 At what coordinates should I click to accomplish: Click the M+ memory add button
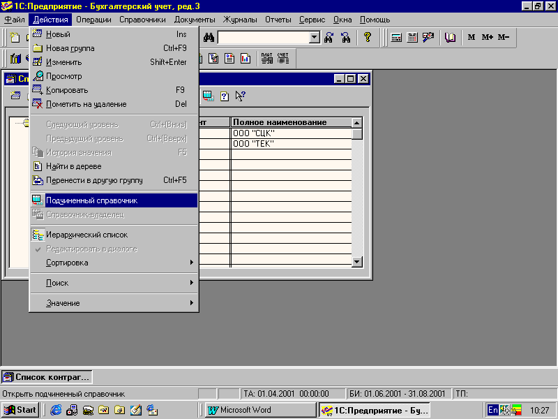point(487,37)
